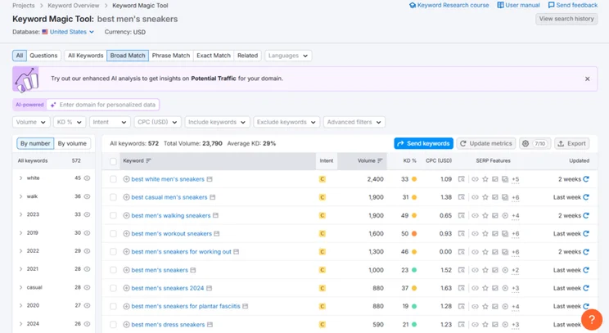
Task: Switch to Phrase Match tab
Action: (x=171, y=56)
